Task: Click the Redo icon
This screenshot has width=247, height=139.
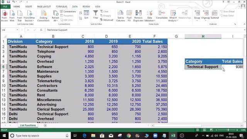Action: (x=20, y=2)
